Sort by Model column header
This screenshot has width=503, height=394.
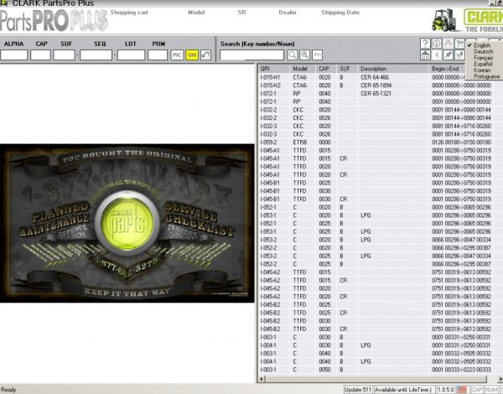tap(303, 69)
